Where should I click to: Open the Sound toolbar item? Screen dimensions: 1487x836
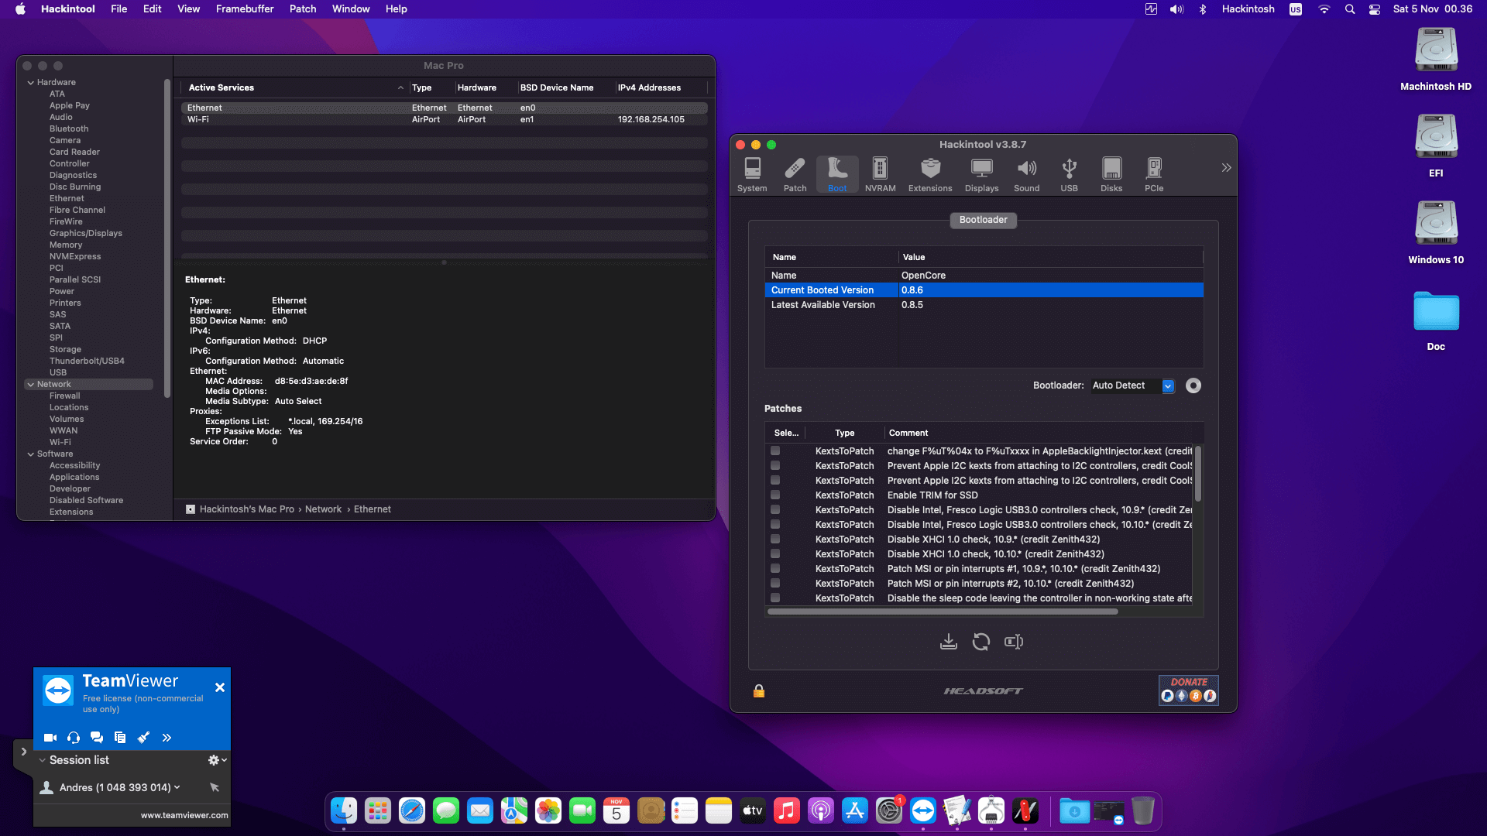click(1026, 174)
